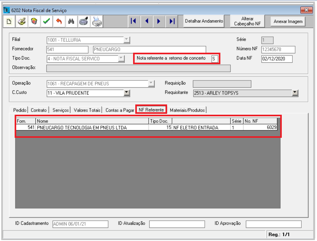The image size is (317, 241).
Task: Go to the first record
Action: tap(134, 21)
